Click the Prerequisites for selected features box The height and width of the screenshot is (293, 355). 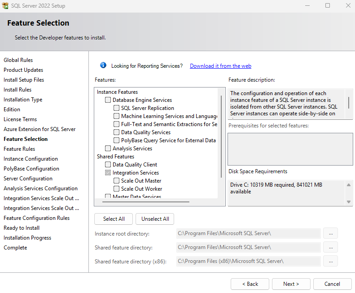290,149
